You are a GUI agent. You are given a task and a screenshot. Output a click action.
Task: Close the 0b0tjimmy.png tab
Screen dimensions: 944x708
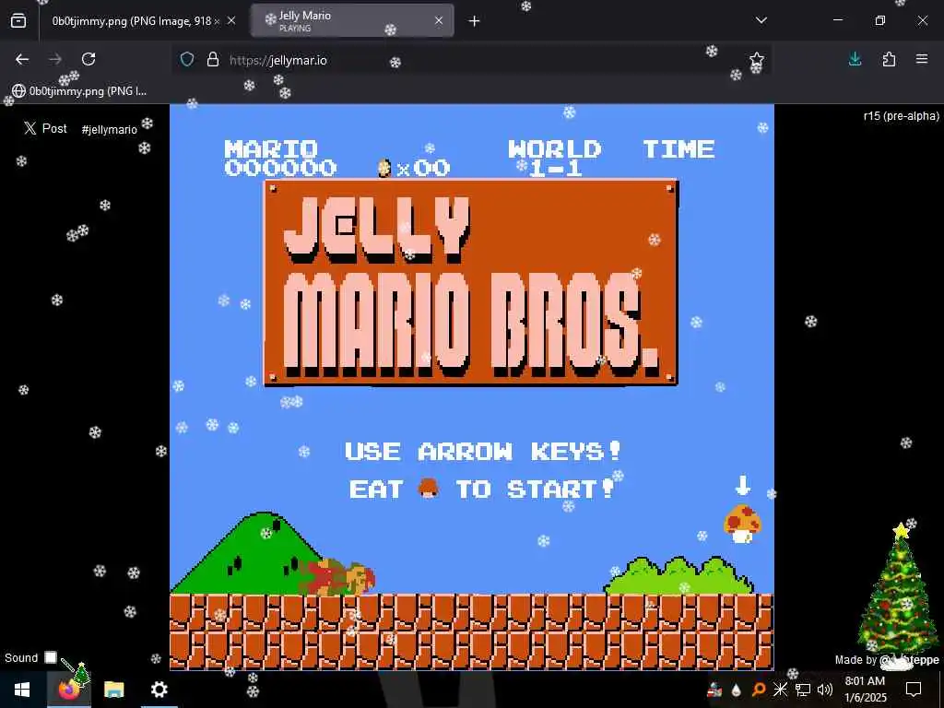click(231, 21)
